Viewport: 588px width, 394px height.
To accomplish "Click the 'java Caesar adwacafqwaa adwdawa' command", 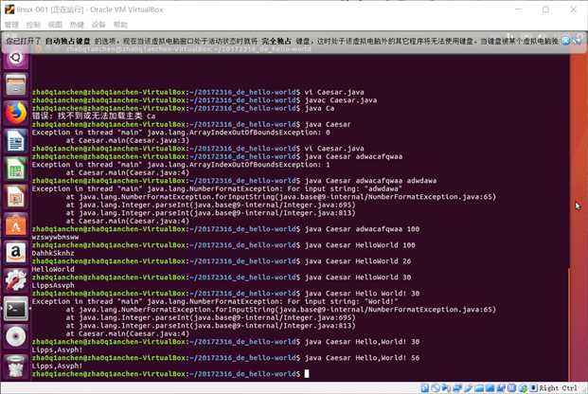I will click(370, 181).
